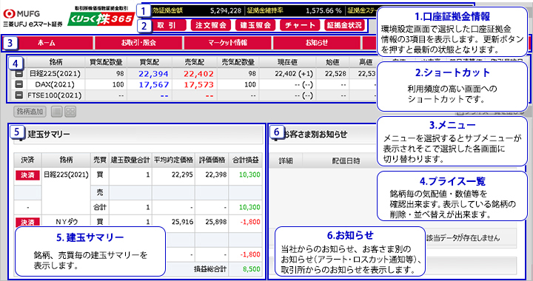Click 日経225(2021) name in price list
This screenshot has height=281, width=533.
pyautogui.click(x=55, y=74)
